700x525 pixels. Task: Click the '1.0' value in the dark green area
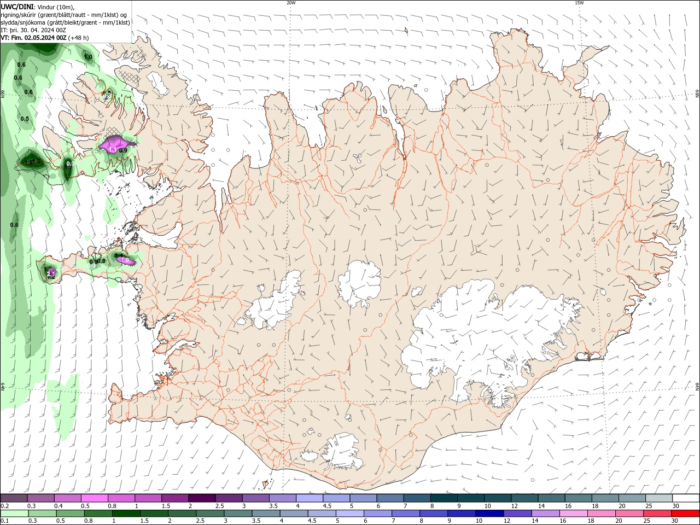coord(87,57)
